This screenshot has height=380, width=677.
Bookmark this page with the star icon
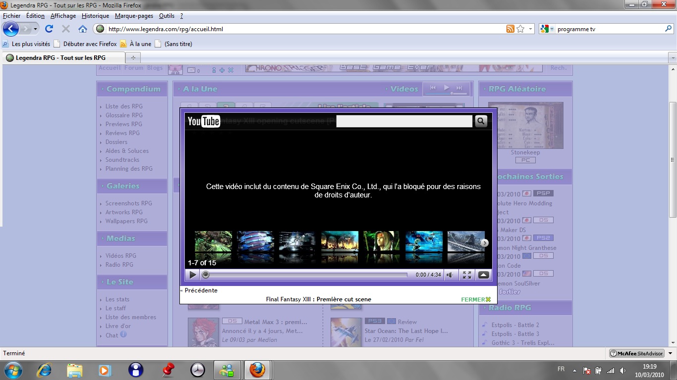pyautogui.click(x=520, y=29)
